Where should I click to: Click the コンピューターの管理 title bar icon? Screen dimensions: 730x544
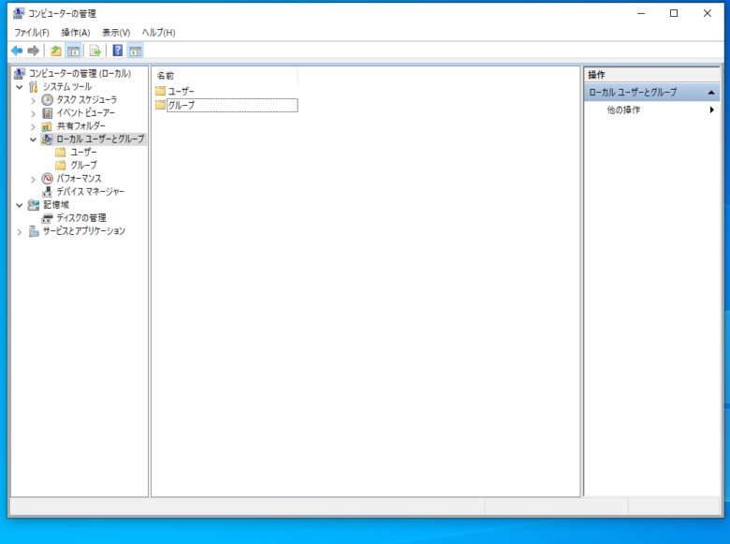click(18, 13)
